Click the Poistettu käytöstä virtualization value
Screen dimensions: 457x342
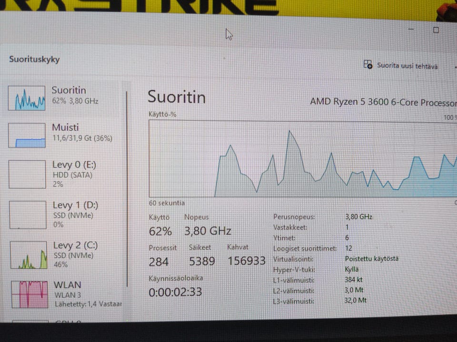(372, 258)
